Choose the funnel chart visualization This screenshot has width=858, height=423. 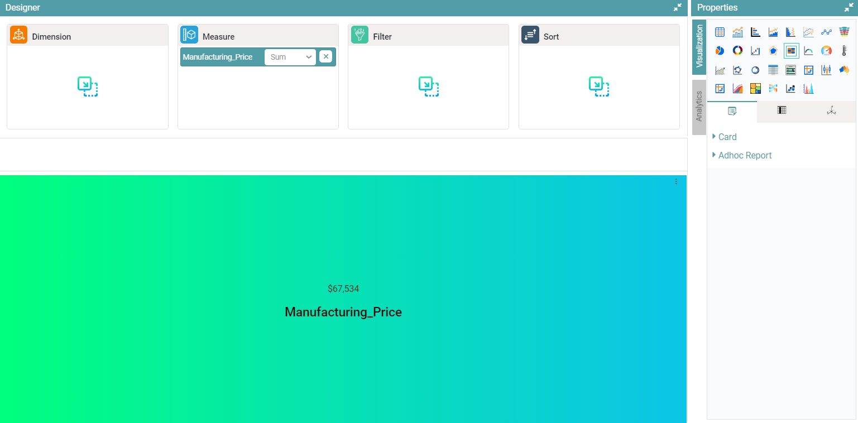point(844,32)
